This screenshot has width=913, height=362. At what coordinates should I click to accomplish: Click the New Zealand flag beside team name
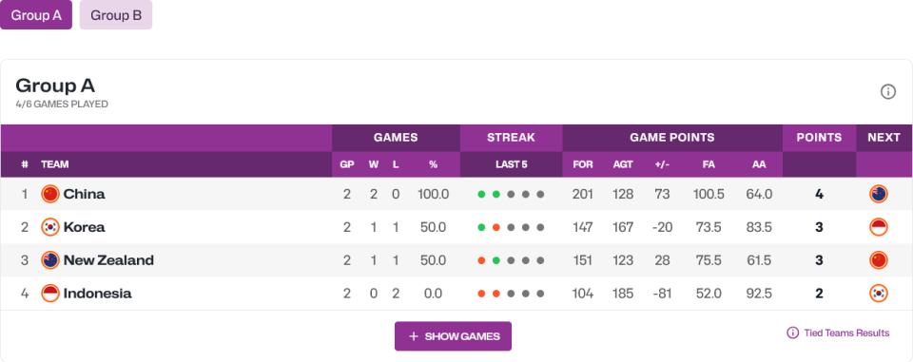[50, 260]
